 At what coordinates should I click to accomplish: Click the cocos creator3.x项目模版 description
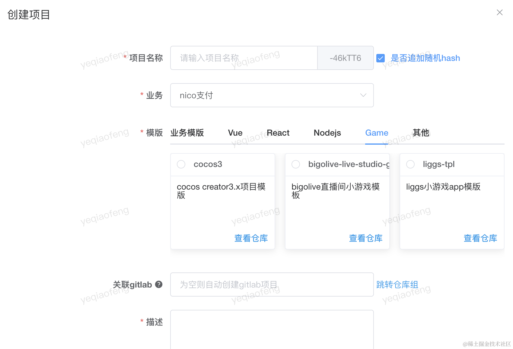tap(221, 191)
